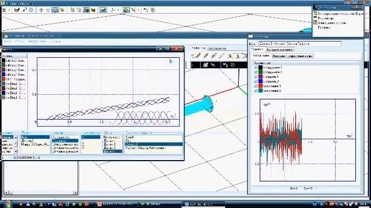The image size is (371, 208).
Task: Switch to the Графики tab in Inspector
Action: pos(257,49)
